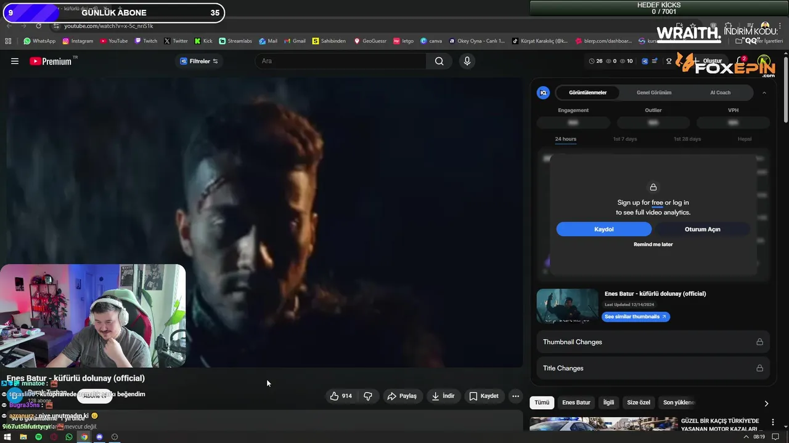Show more filter chips with right arrow
Screen dimensions: 789x443
pyautogui.click(x=766, y=403)
